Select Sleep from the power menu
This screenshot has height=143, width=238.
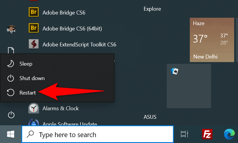(x=26, y=64)
